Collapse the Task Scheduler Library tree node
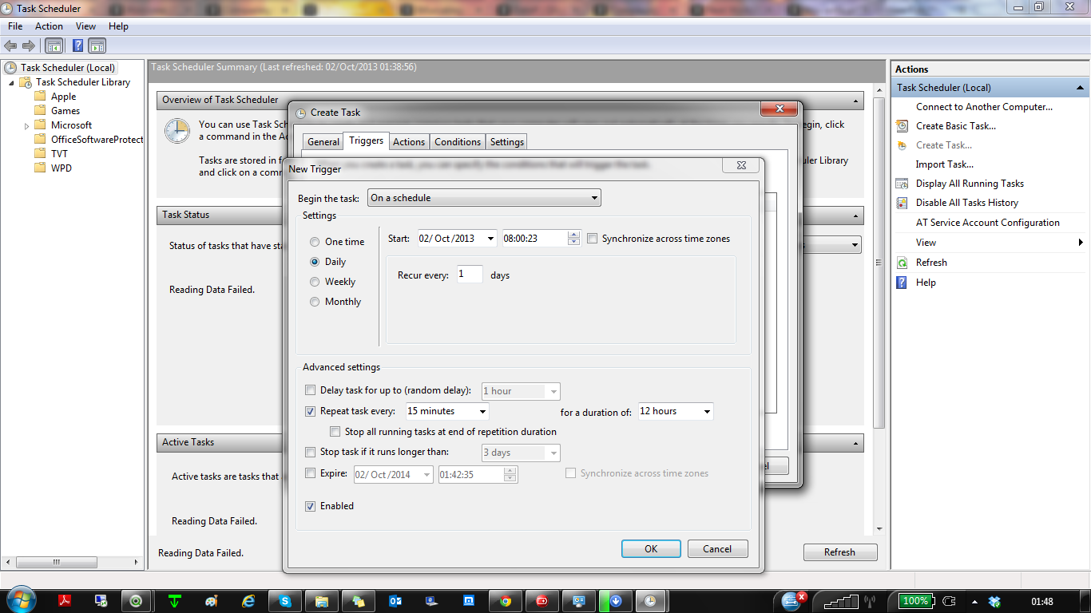 (11, 83)
